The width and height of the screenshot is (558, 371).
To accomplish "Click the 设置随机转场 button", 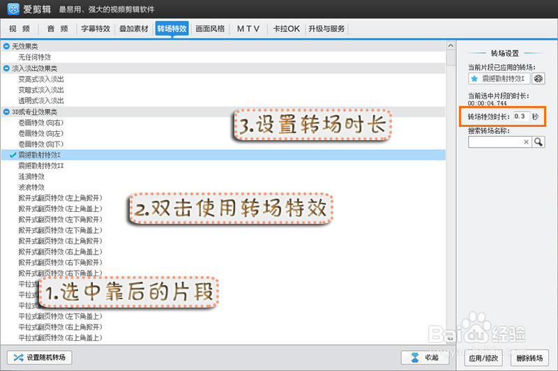I will click(x=40, y=358).
